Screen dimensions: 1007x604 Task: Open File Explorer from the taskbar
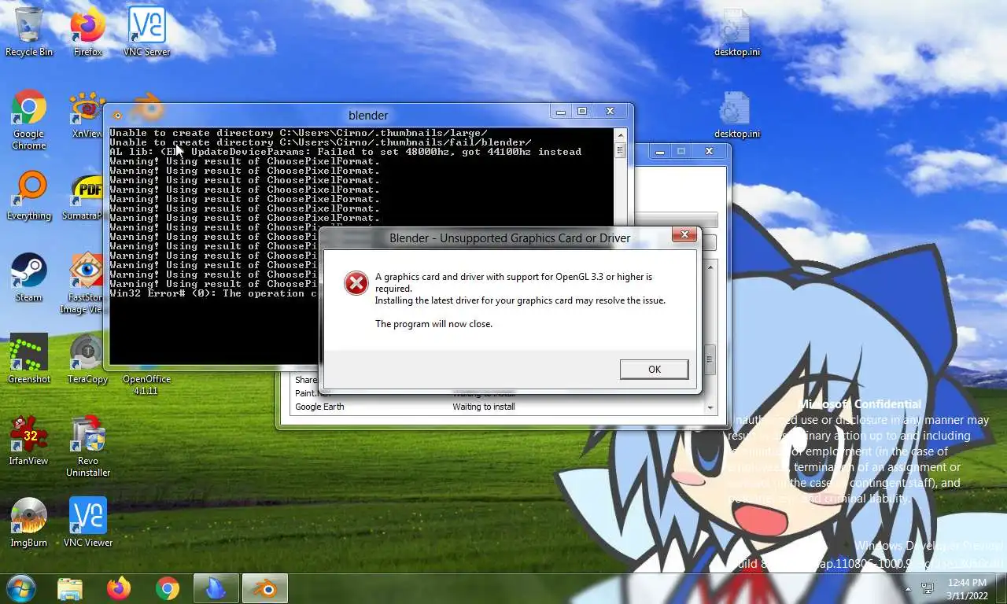pyautogui.click(x=70, y=588)
